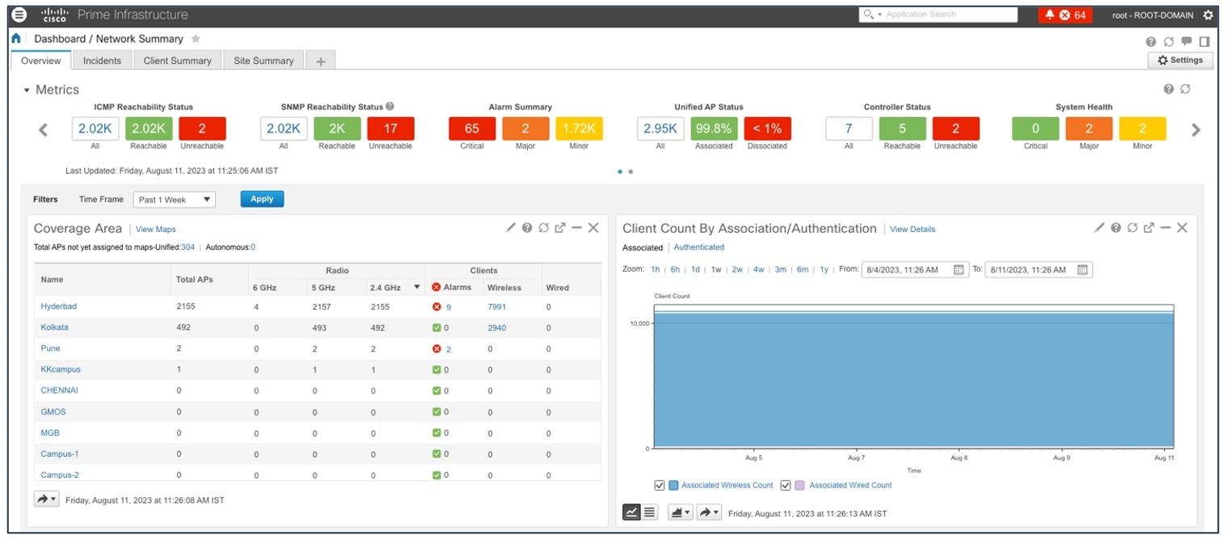Open the Site Summary tab
This screenshot has height=540, width=1227.
(x=264, y=61)
